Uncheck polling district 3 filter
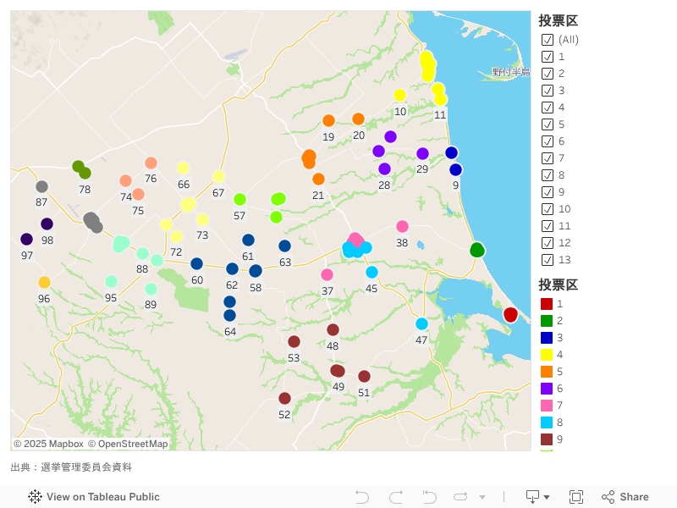 (548, 91)
